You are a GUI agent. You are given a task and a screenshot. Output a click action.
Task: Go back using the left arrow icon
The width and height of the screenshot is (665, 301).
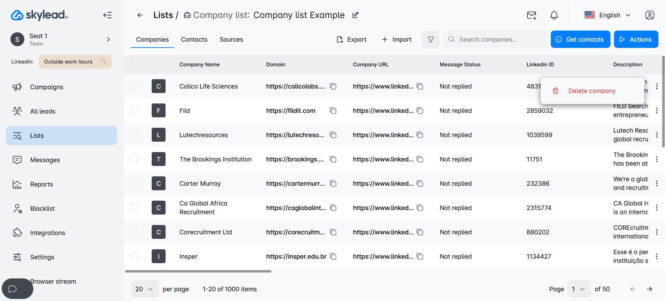click(x=140, y=15)
